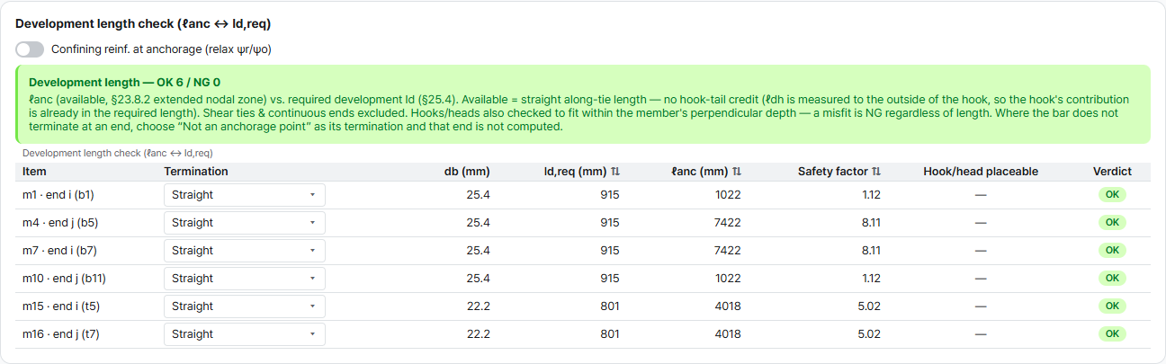The image size is (1166, 364).
Task: Click OK verdict badge for m15 row
Action: tap(1112, 306)
